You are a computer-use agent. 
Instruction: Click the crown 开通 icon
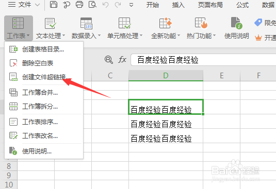(x=258, y=38)
